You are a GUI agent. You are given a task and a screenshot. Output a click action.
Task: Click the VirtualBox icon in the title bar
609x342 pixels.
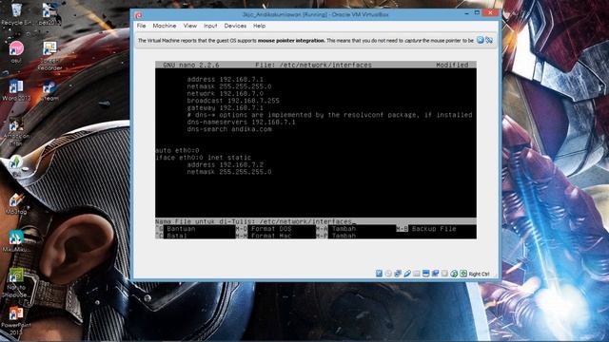click(139, 15)
